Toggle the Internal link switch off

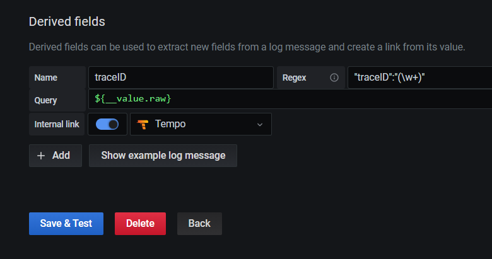[107, 124]
